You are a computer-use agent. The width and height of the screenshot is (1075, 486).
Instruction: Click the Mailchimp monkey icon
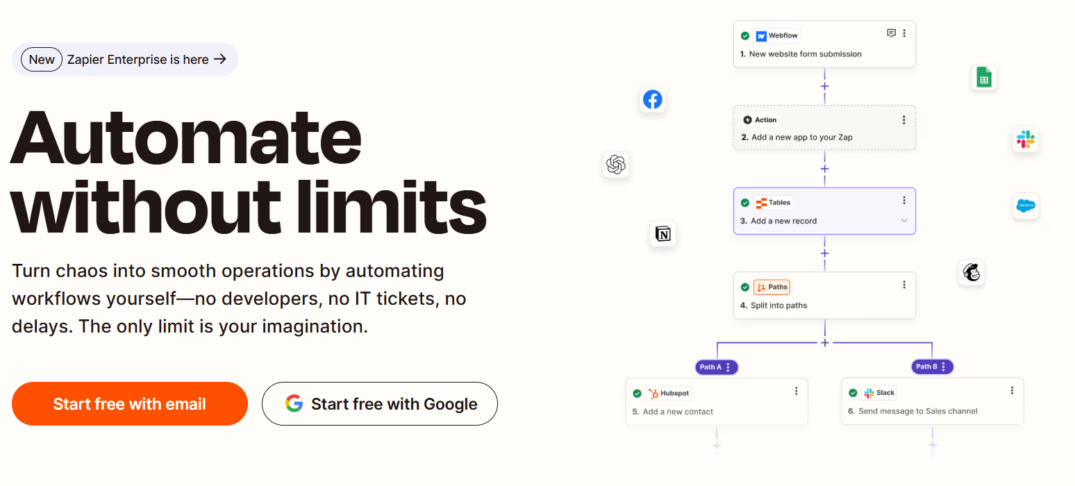pyautogui.click(x=972, y=273)
